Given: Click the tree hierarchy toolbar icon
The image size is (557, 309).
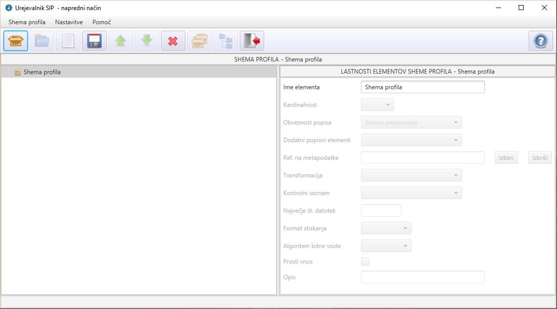Looking at the screenshot, I should [226, 41].
